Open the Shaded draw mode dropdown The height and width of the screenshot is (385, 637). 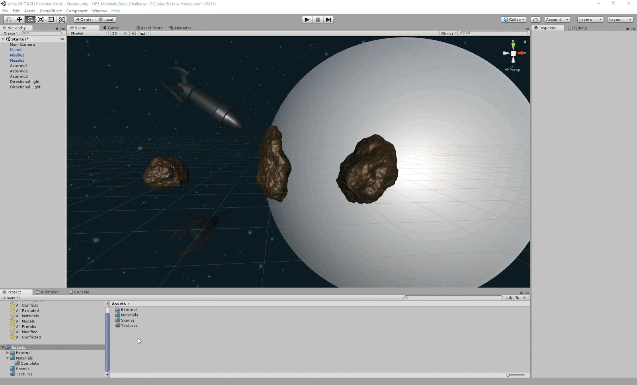pos(89,33)
